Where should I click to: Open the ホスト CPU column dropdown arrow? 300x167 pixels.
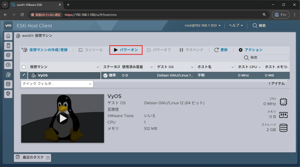click(260, 67)
